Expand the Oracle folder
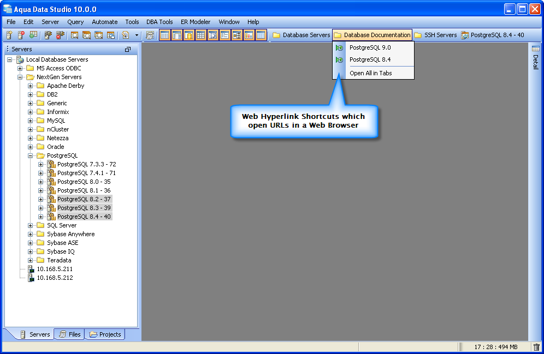Screen dimensions: 544x354 point(31,147)
